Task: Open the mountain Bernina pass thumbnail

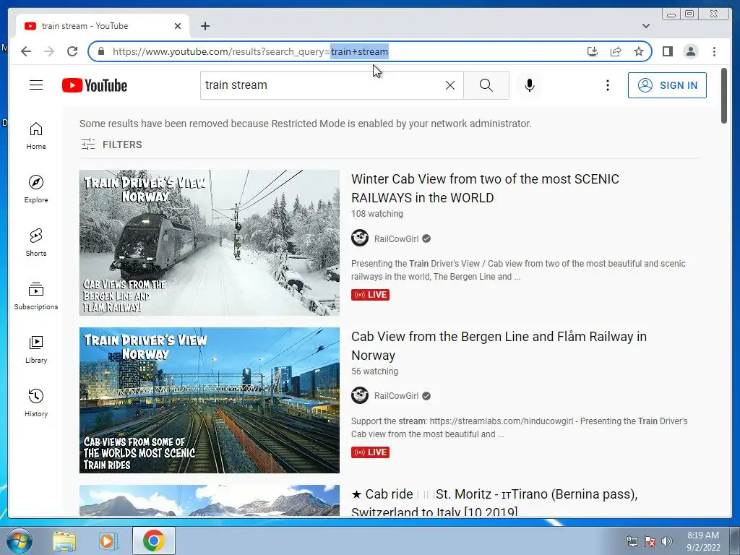Action: tap(210, 500)
